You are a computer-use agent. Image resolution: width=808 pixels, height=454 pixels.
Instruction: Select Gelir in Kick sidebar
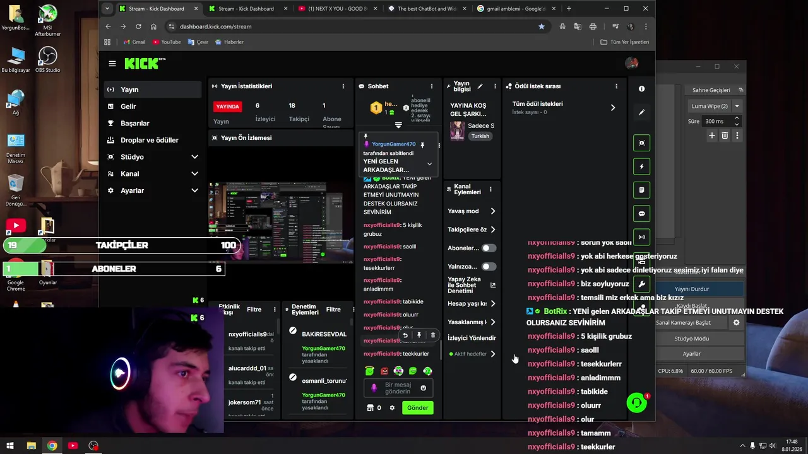[x=153, y=107]
